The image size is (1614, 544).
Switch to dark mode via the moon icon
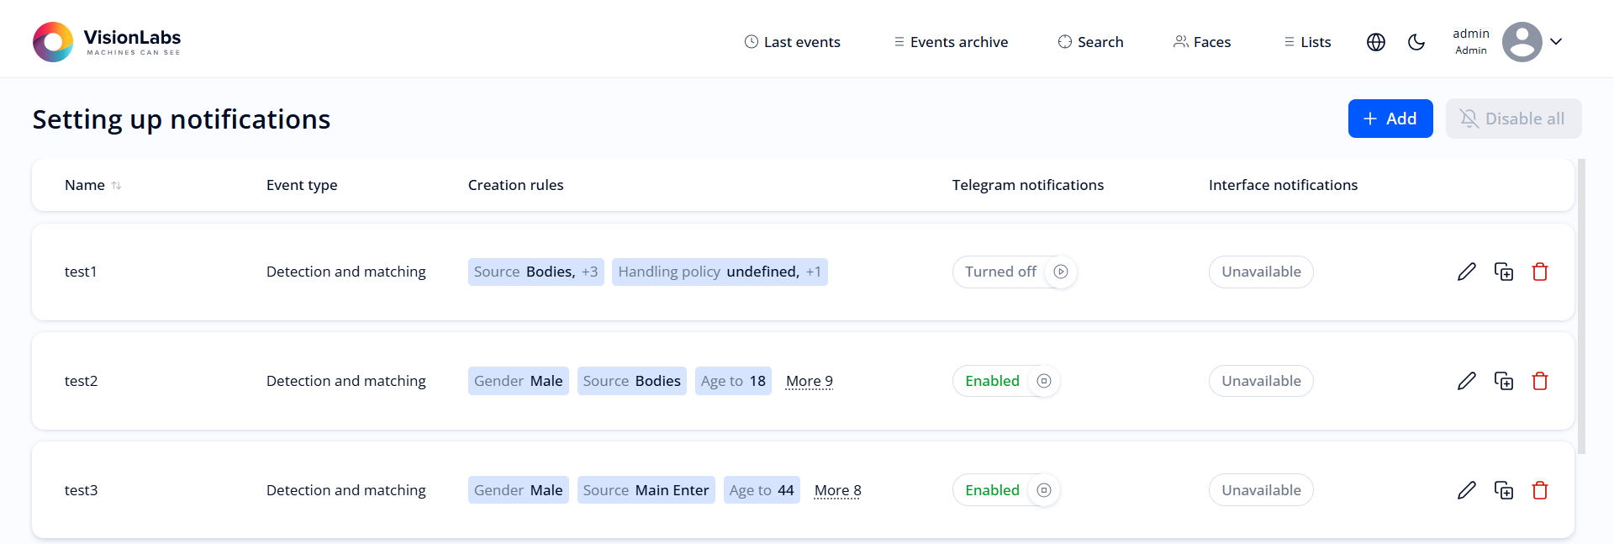[x=1416, y=41]
